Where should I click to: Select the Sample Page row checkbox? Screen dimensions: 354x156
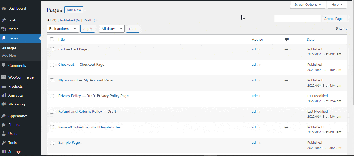pos(52,143)
